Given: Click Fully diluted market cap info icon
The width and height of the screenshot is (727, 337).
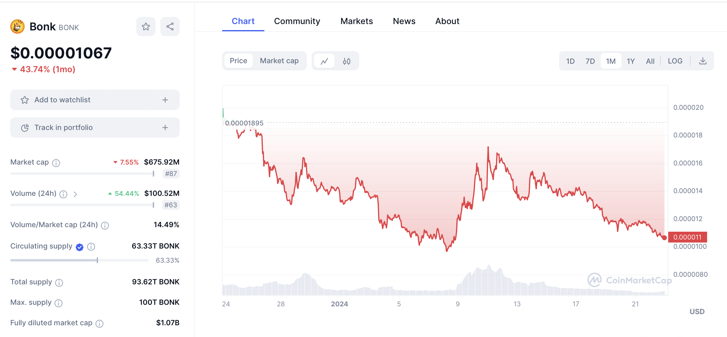Looking at the screenshot, I should tap(99, 323).
